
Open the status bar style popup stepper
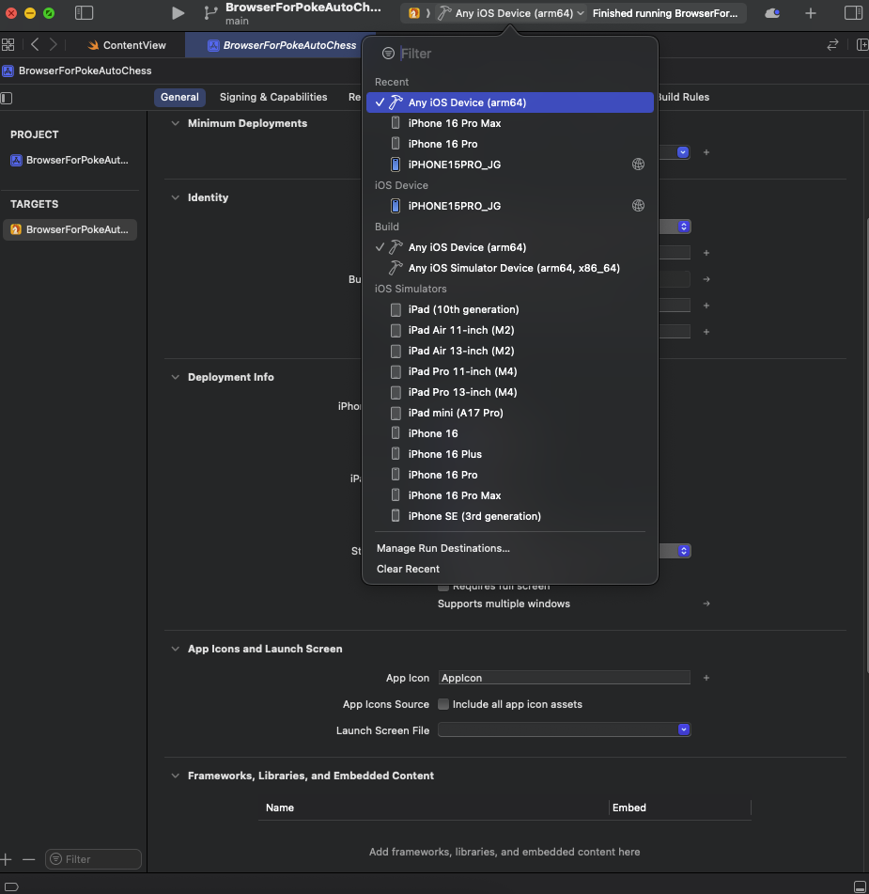pyautogui.click(x=683, y=551)
